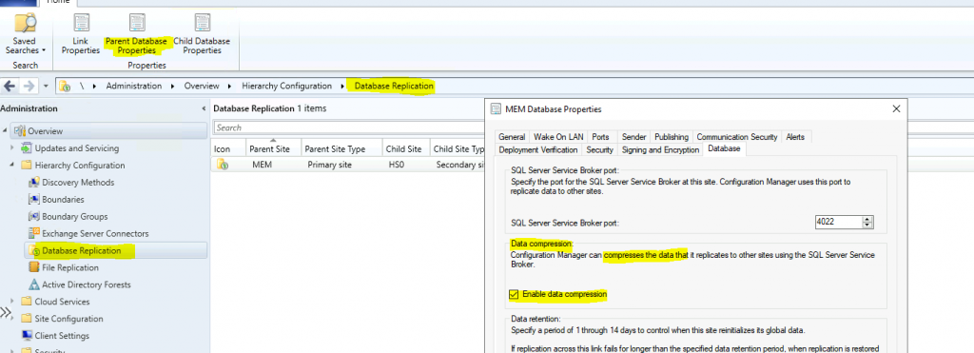Select the Primary site cell

pos(329,166)
